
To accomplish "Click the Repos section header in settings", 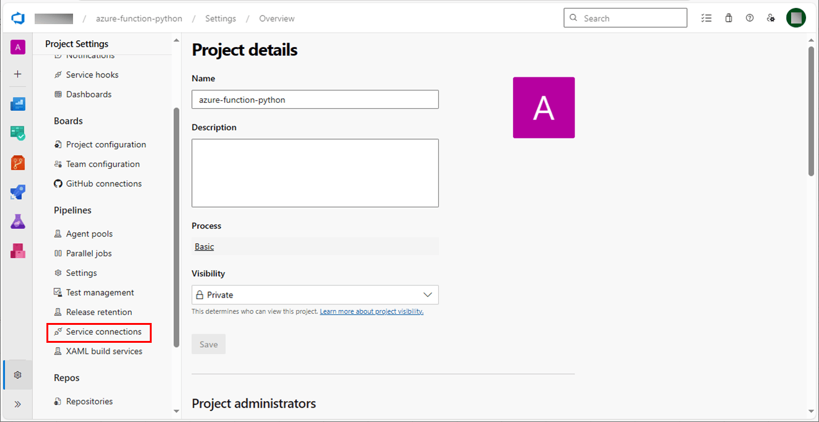I will [67, 378].
